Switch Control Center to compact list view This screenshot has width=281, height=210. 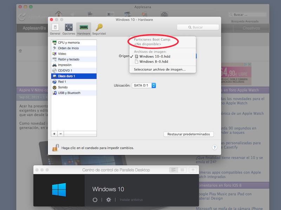coord(182,170)
